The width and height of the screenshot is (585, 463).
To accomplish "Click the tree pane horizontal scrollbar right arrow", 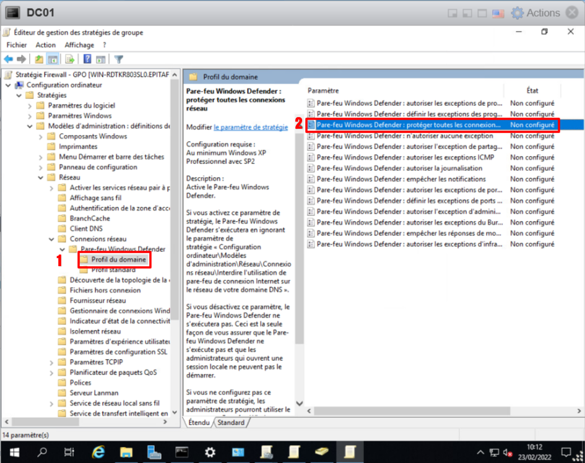I will tap(165, 422).
